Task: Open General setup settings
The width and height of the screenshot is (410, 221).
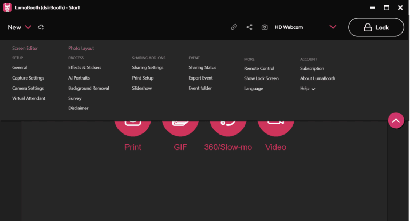Action: pyautogui.click(x=20, y=67)
